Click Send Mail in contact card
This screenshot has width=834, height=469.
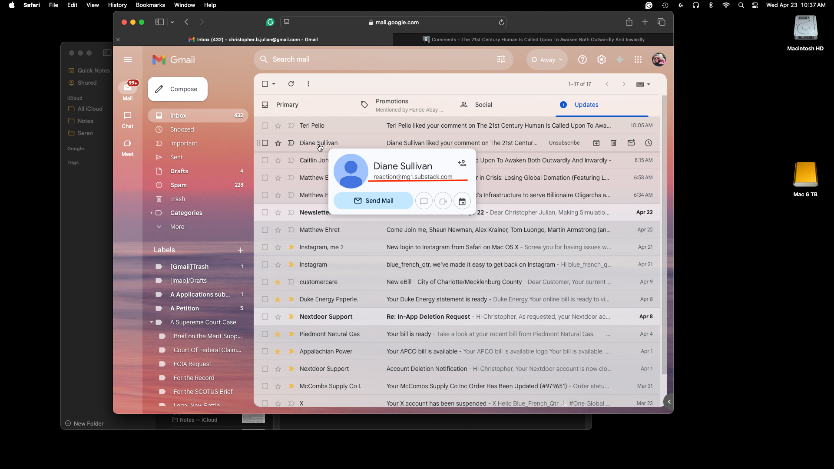(x=373, y=201)
